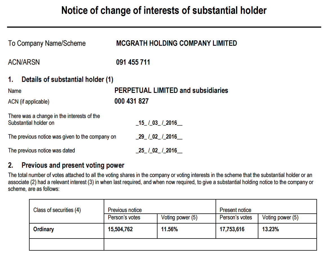Screen dimensions: 326x258
Task: Click the holder ACN 000 431 827
Action: pos(131,101)
